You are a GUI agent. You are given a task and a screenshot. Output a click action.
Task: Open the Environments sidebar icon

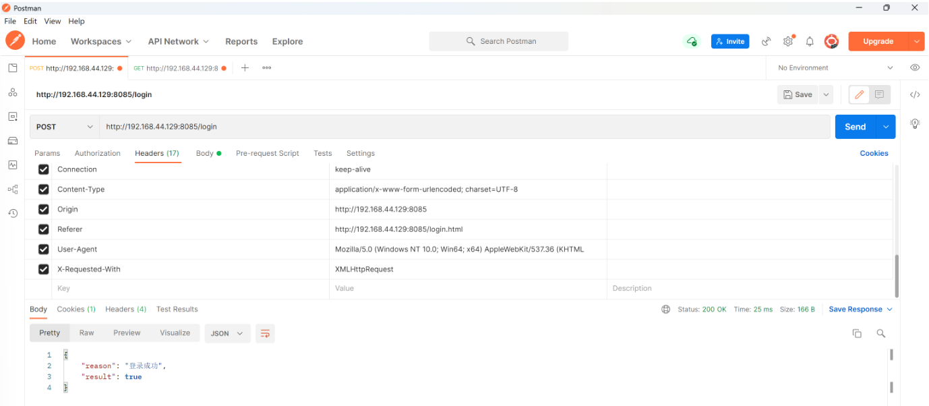tap(13, 117)
